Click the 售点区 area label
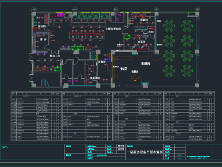This screenshot has height=167, width=222. (x=123, y=69)
